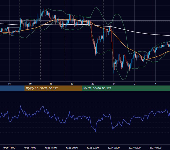The height and width of the screenshot is (150, 170).
Task: Click the ロンドン 15:30-21:00 JST session bar
Action: [x=53, y=88]
